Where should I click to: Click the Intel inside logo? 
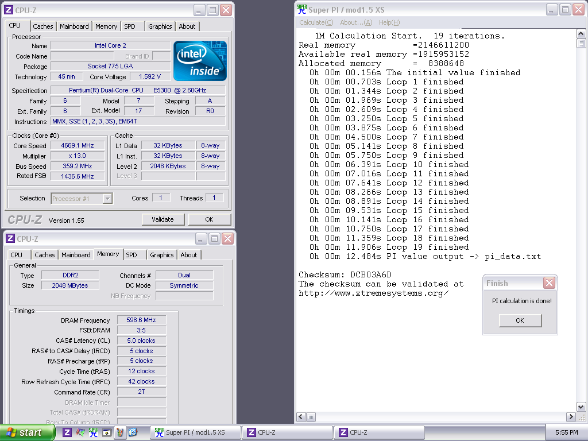200,61
